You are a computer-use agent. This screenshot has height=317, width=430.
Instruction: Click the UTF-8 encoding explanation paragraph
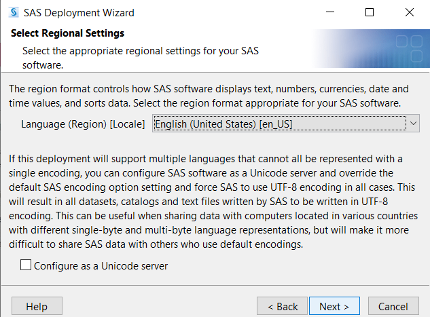tap(213, 202)
